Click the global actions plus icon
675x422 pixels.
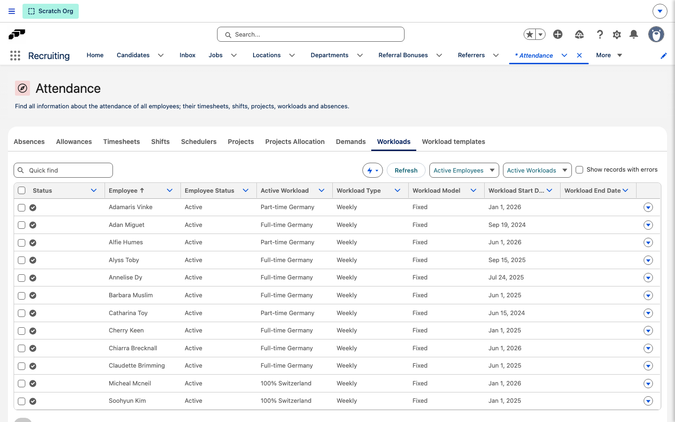[x=558, y=34]
